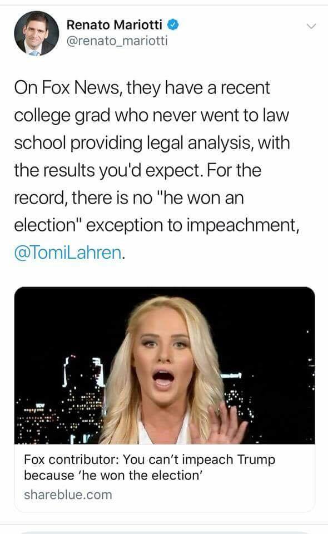328x534 pixels.
Task: Click the second headline line 'because he won the election'
Action: 113,475
